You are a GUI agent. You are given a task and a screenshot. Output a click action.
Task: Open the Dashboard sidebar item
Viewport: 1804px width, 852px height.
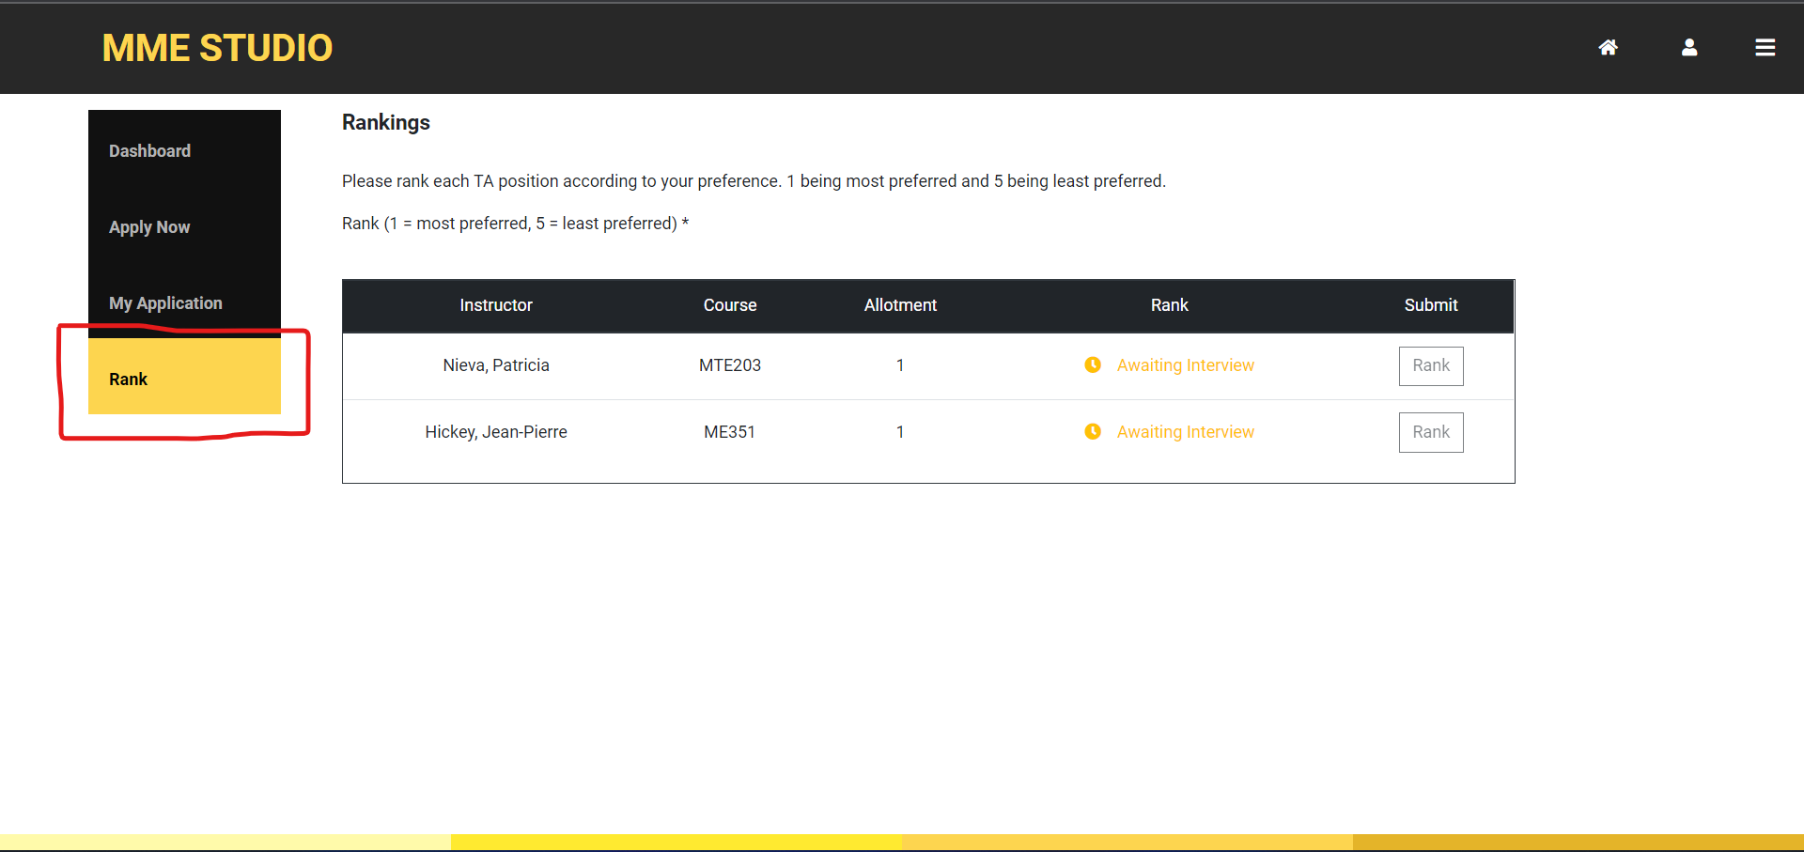149,151
